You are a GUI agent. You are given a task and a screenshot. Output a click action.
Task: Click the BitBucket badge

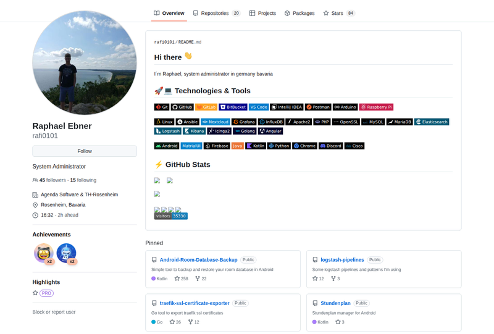233,107
